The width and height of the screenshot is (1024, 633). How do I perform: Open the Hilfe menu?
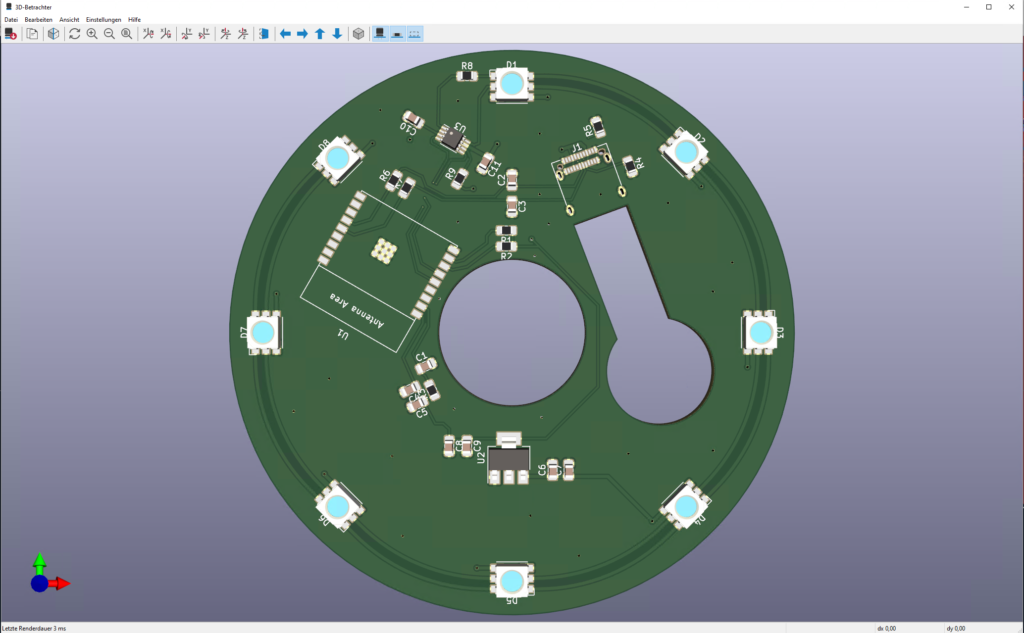[x=134, y=20]
